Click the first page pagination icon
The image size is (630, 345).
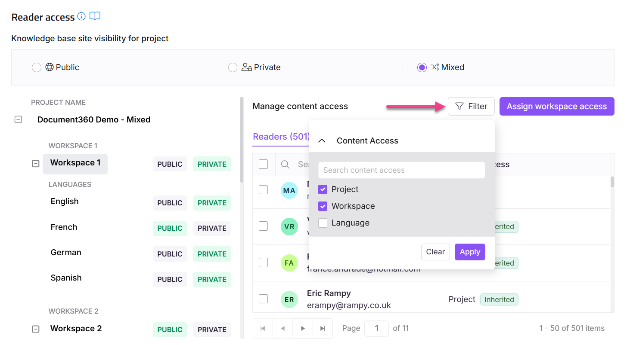(263, 328)
